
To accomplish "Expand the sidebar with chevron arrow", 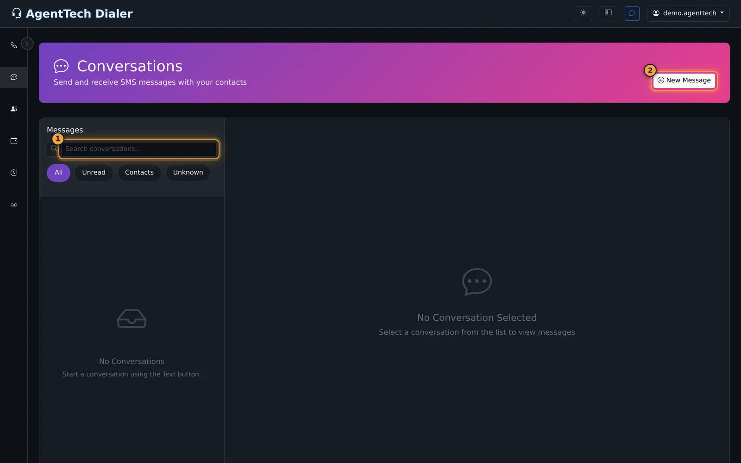I will [x=27, y=44].
